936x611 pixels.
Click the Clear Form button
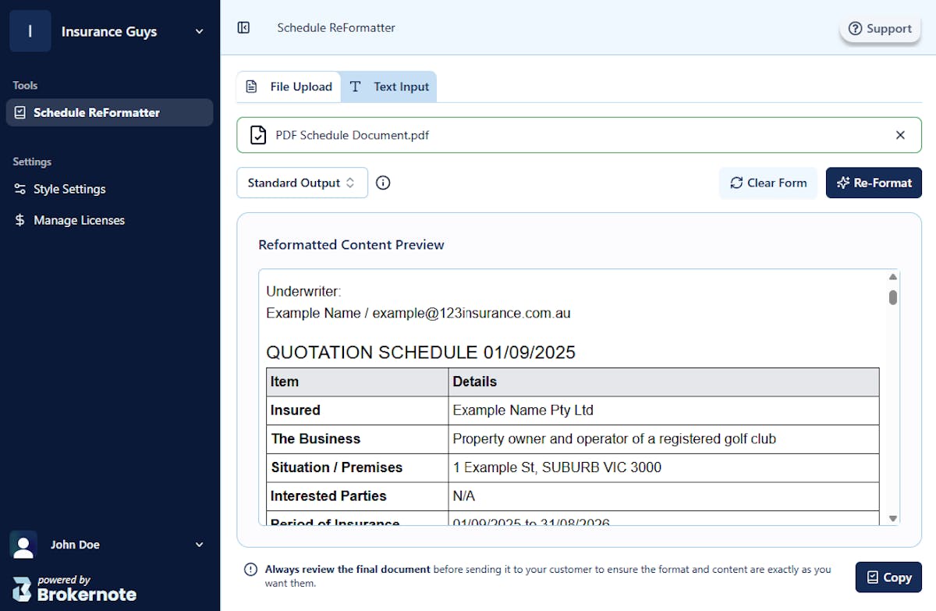(768, 183)
